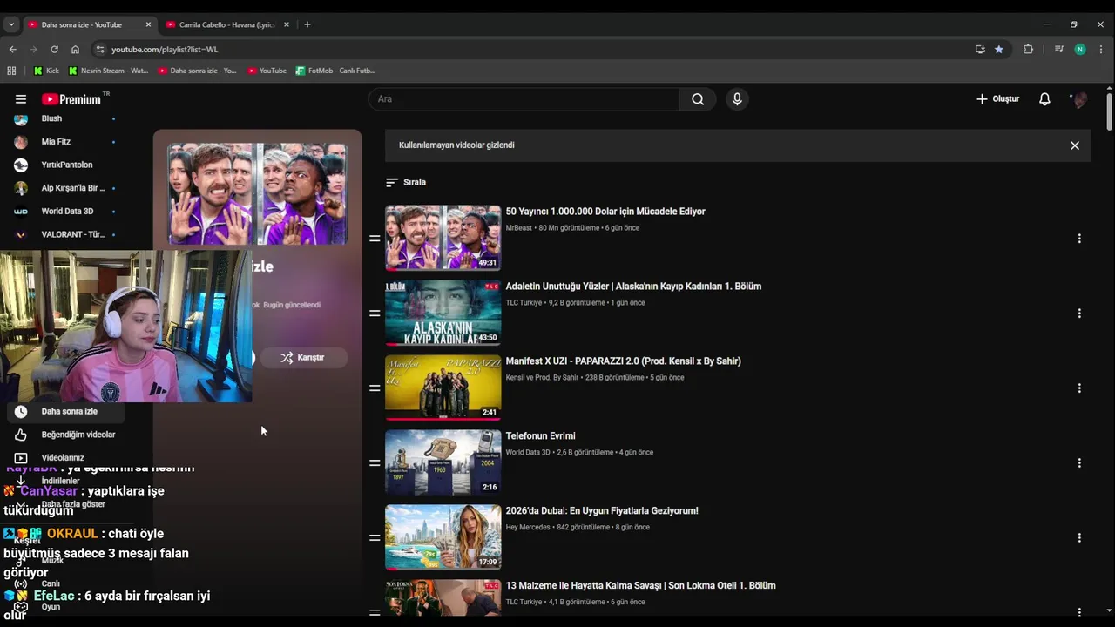This screenshot has height=627, width=1115.
Task: Click the YouTube Premium logo
Action: pyautogui.click(x=71, y=99)
